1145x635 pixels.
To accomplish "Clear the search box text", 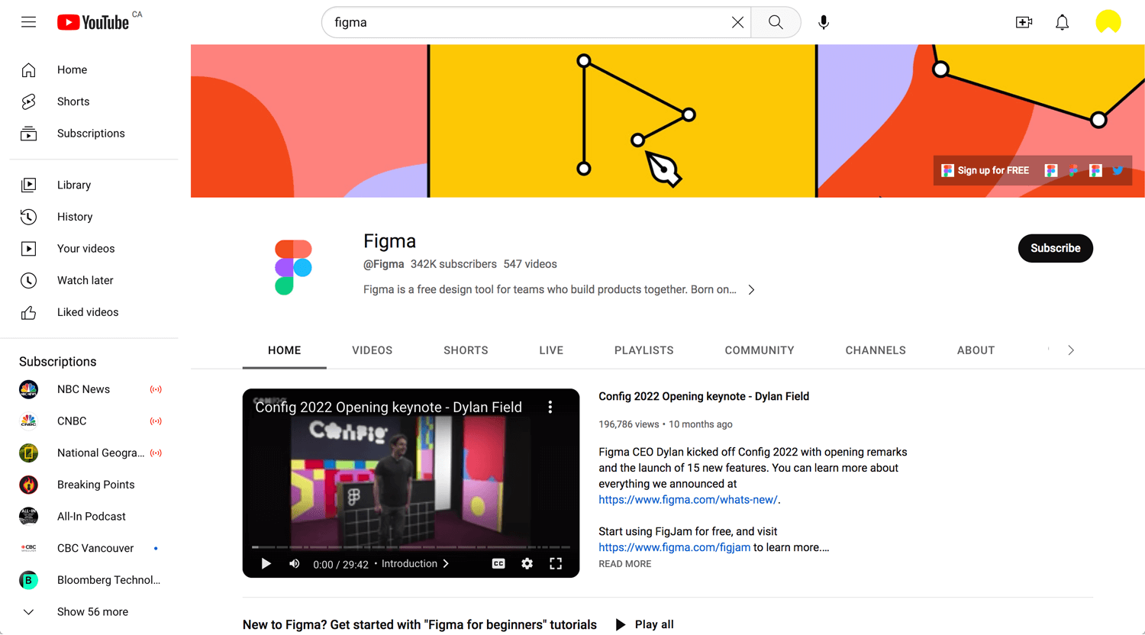I will click(x=737, y=22).
